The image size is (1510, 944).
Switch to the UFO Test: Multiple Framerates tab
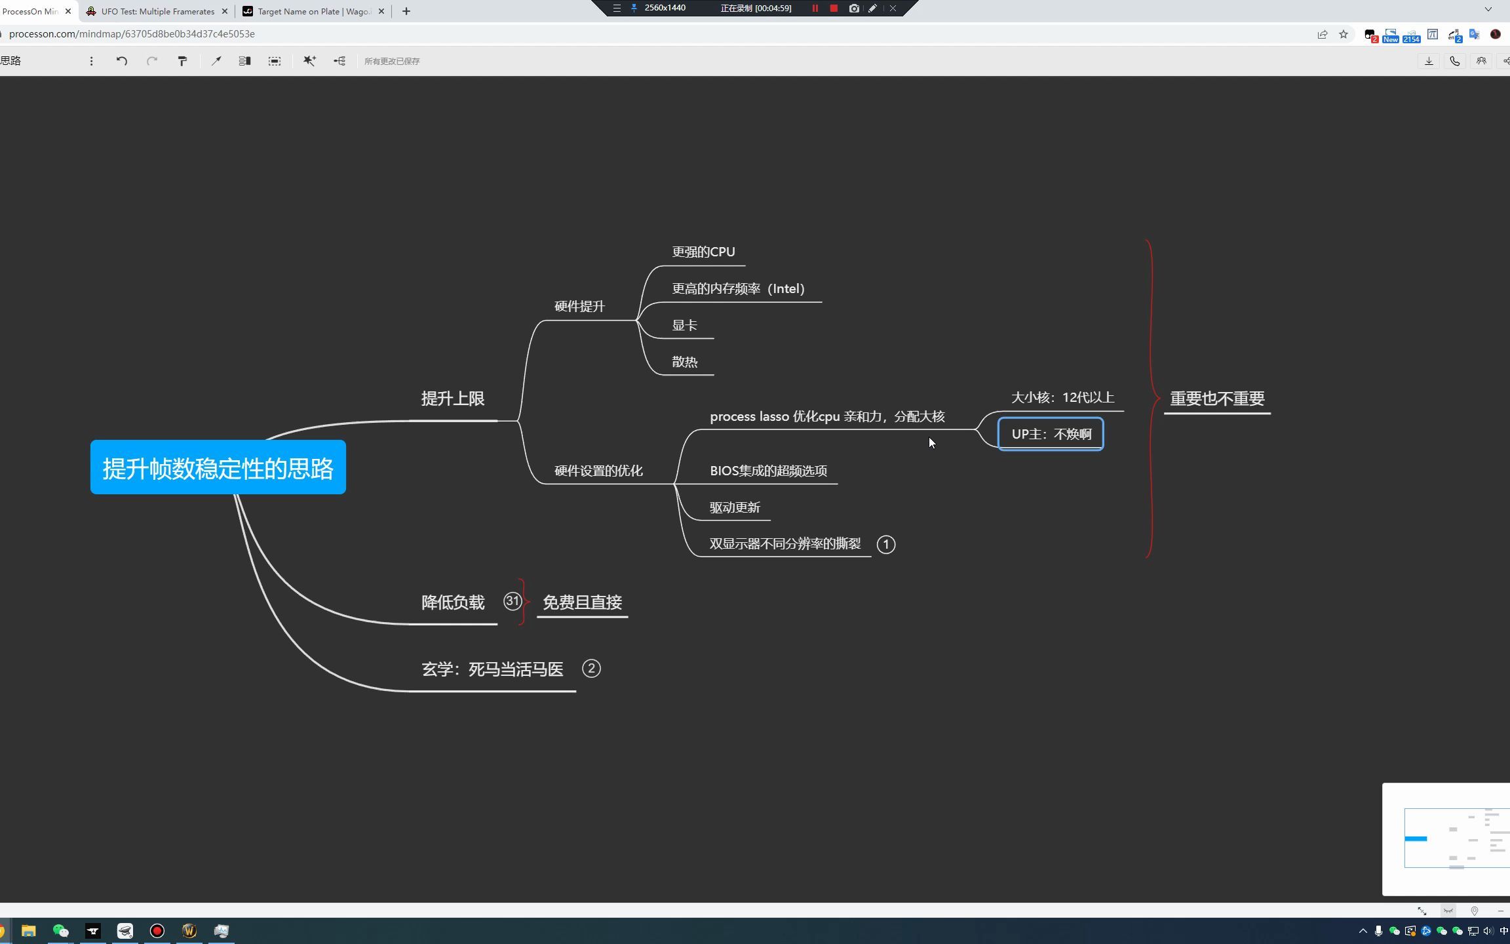[x=157, y=11]
